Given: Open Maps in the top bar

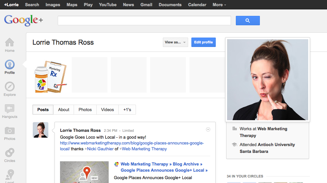Looking at the screenshot, I should tap(72, 5).
